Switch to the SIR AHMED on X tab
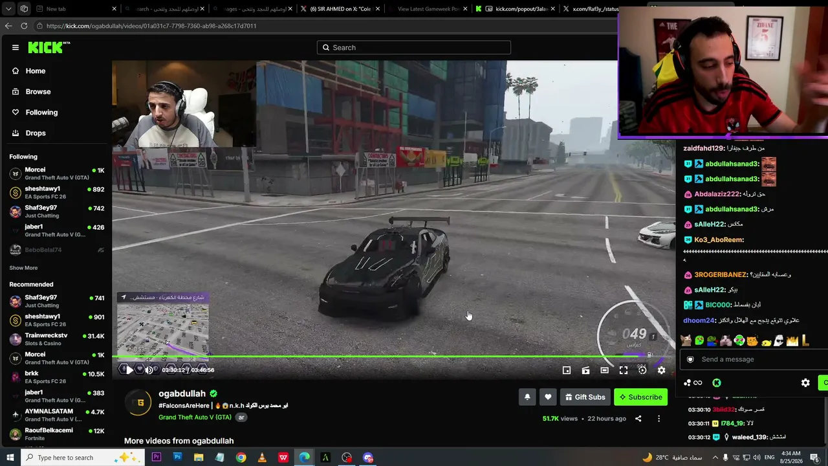The width and height of the screenshot is (828, 466). [340, 9]
